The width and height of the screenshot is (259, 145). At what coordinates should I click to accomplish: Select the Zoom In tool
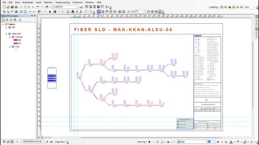[x=4, y=12]
